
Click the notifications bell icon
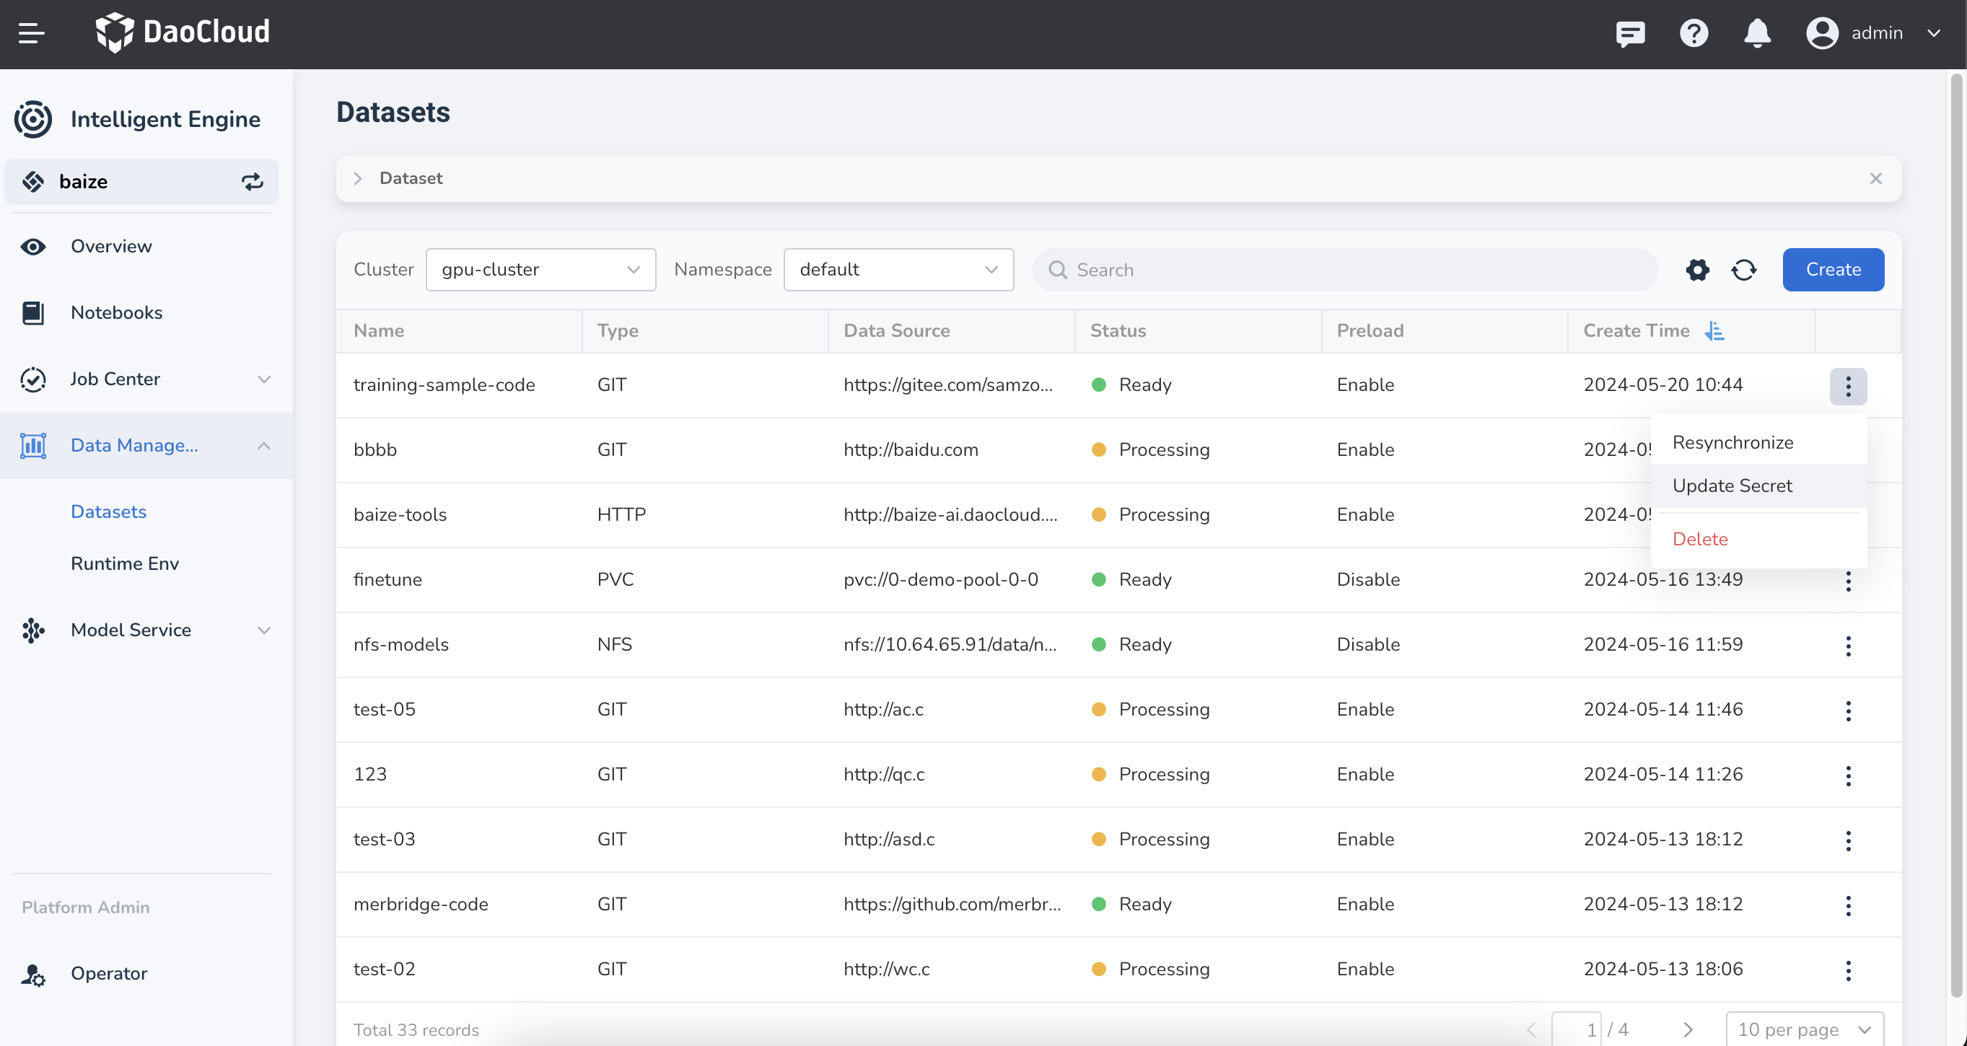(1758, 34)
